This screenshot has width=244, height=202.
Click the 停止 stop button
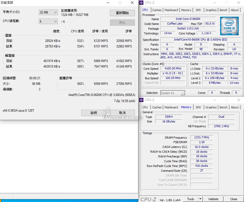(x=122, y=23)
